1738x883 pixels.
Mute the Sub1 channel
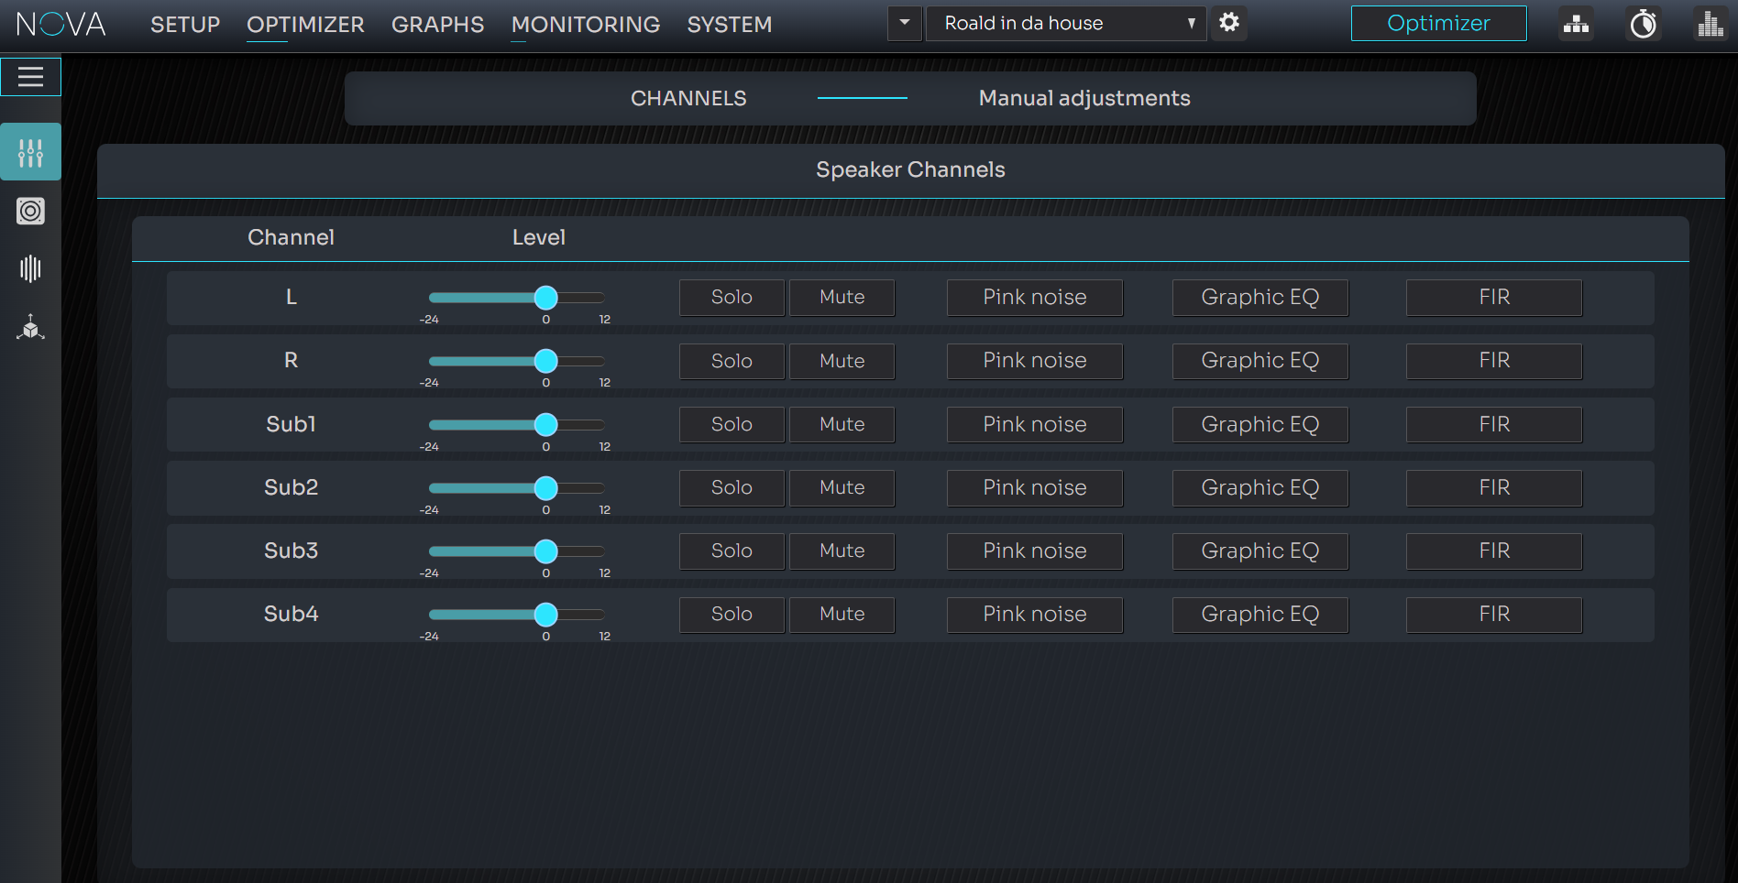[x=842, y=425]
